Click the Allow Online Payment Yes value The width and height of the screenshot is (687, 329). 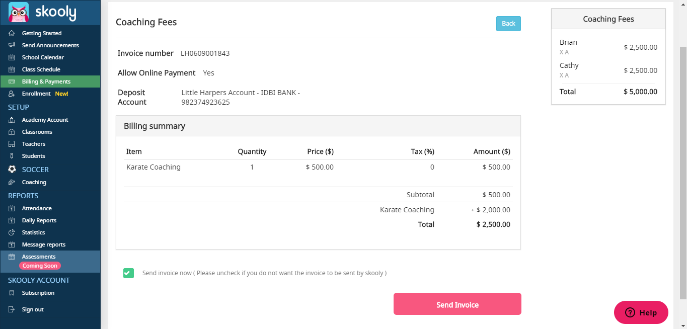click(208, 73)
